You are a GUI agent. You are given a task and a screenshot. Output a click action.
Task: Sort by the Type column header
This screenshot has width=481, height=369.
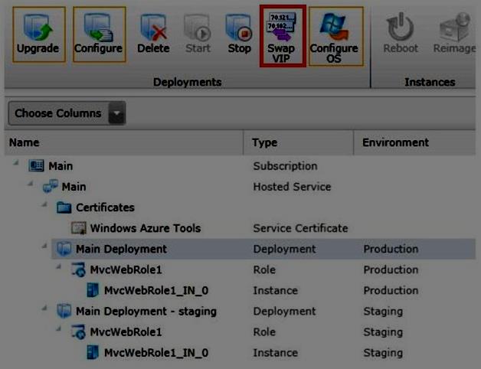pos(299,142)
